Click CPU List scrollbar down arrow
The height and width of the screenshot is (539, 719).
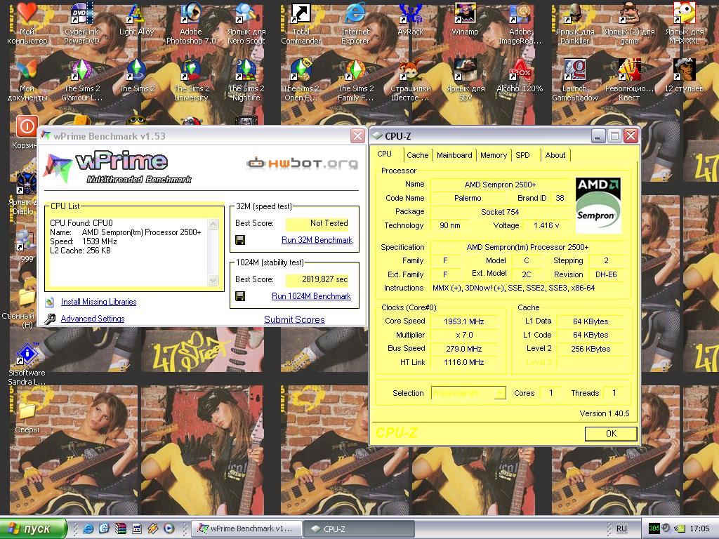213,280
